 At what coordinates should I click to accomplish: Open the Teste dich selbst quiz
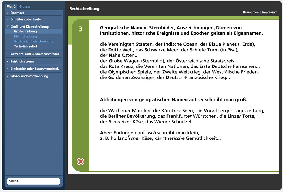(25, 47)
